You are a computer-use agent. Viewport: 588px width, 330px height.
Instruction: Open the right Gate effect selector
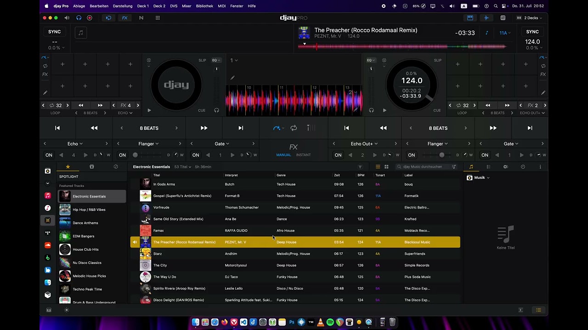pos(511,144)
